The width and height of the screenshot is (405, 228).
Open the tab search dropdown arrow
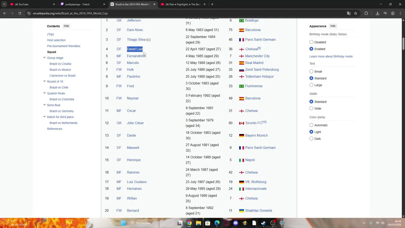click(4, 4)
